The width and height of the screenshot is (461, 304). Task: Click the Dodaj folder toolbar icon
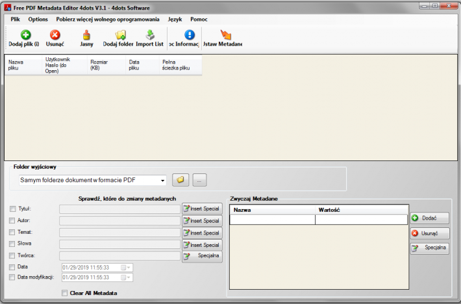click(121, 34)
